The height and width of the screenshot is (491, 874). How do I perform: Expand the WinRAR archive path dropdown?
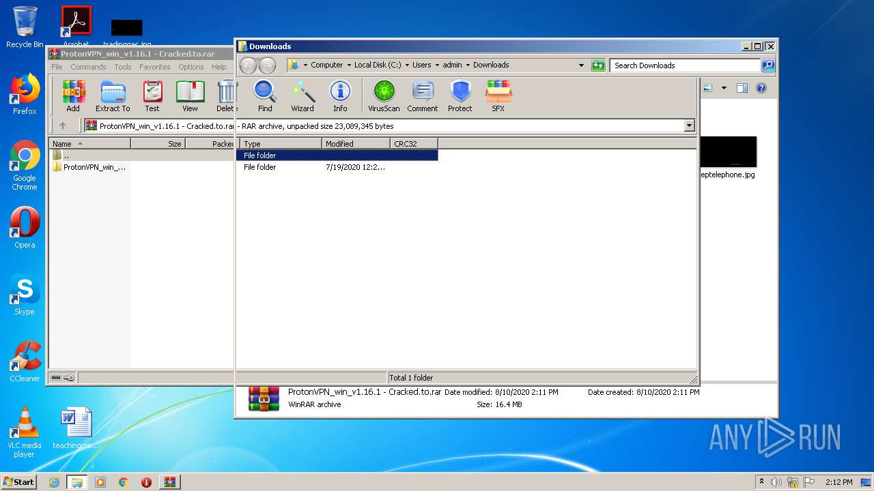689,125
